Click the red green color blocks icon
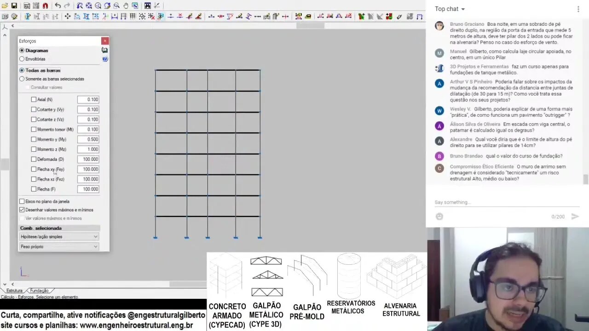Image resolution: width=589 pixels, height=331 pixels. [x=389, y=17]
